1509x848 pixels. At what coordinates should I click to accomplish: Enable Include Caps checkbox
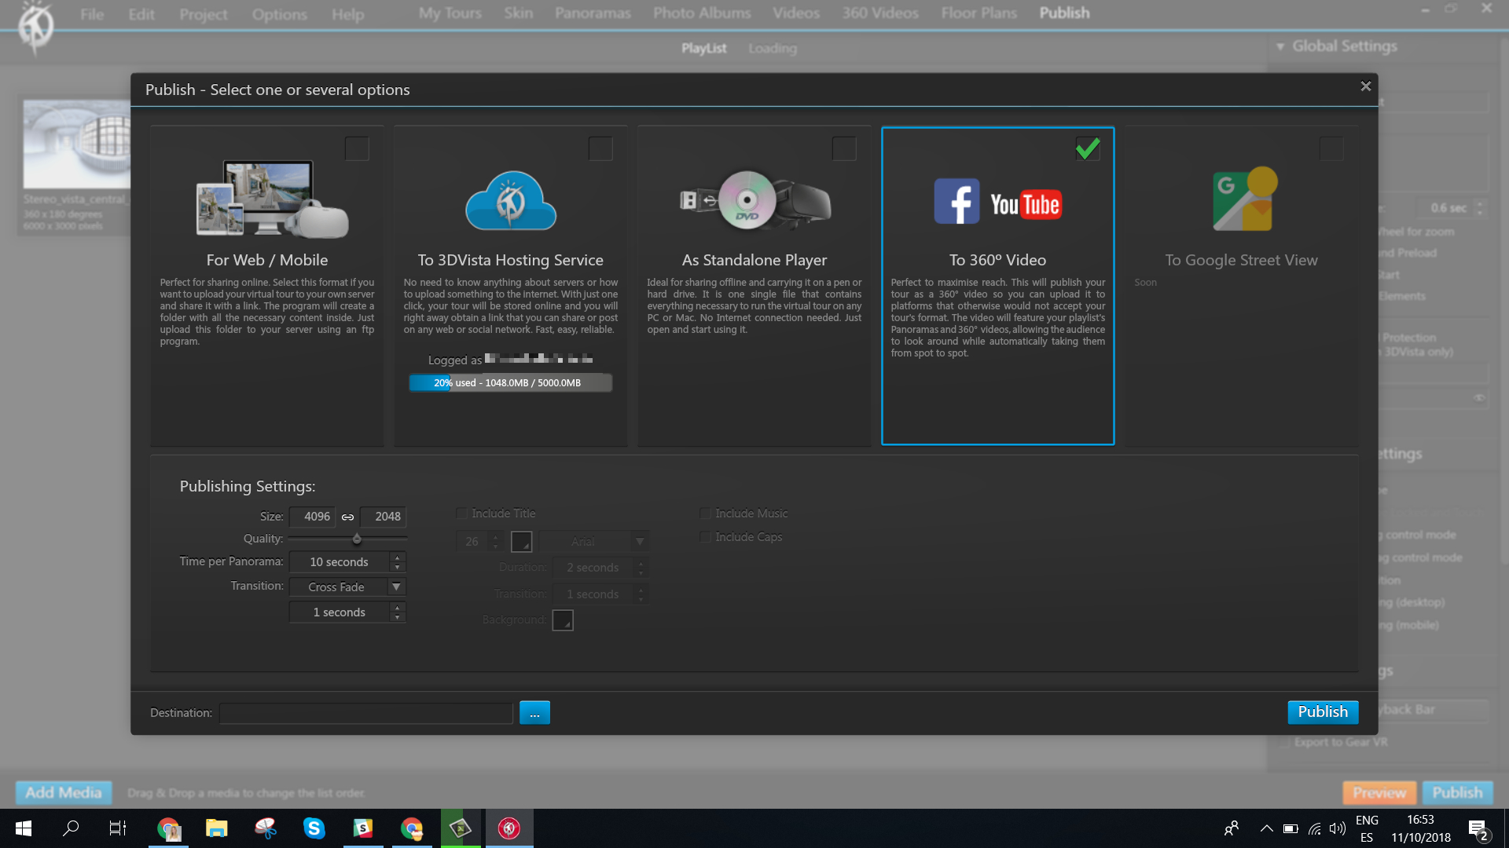coord(706,537)
